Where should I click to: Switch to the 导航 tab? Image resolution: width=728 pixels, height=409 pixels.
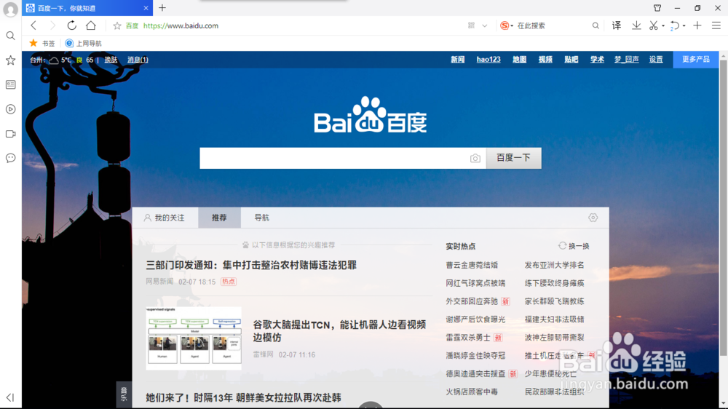coord(262,218)
